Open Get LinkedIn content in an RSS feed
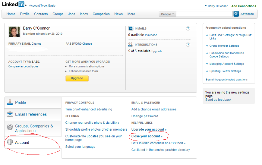This screenshot has width=262, height=165. (x=158, y=143)
